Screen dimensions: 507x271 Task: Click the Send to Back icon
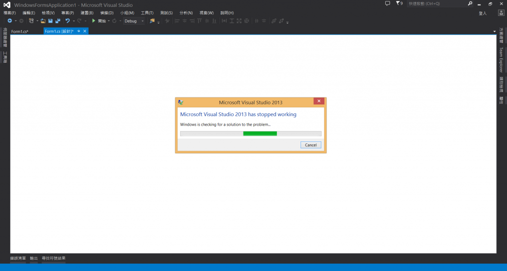coord(281,21)
